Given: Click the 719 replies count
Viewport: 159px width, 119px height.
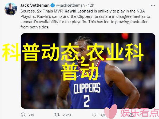Looking at the screenshot, I should click(x=31, y=115).
